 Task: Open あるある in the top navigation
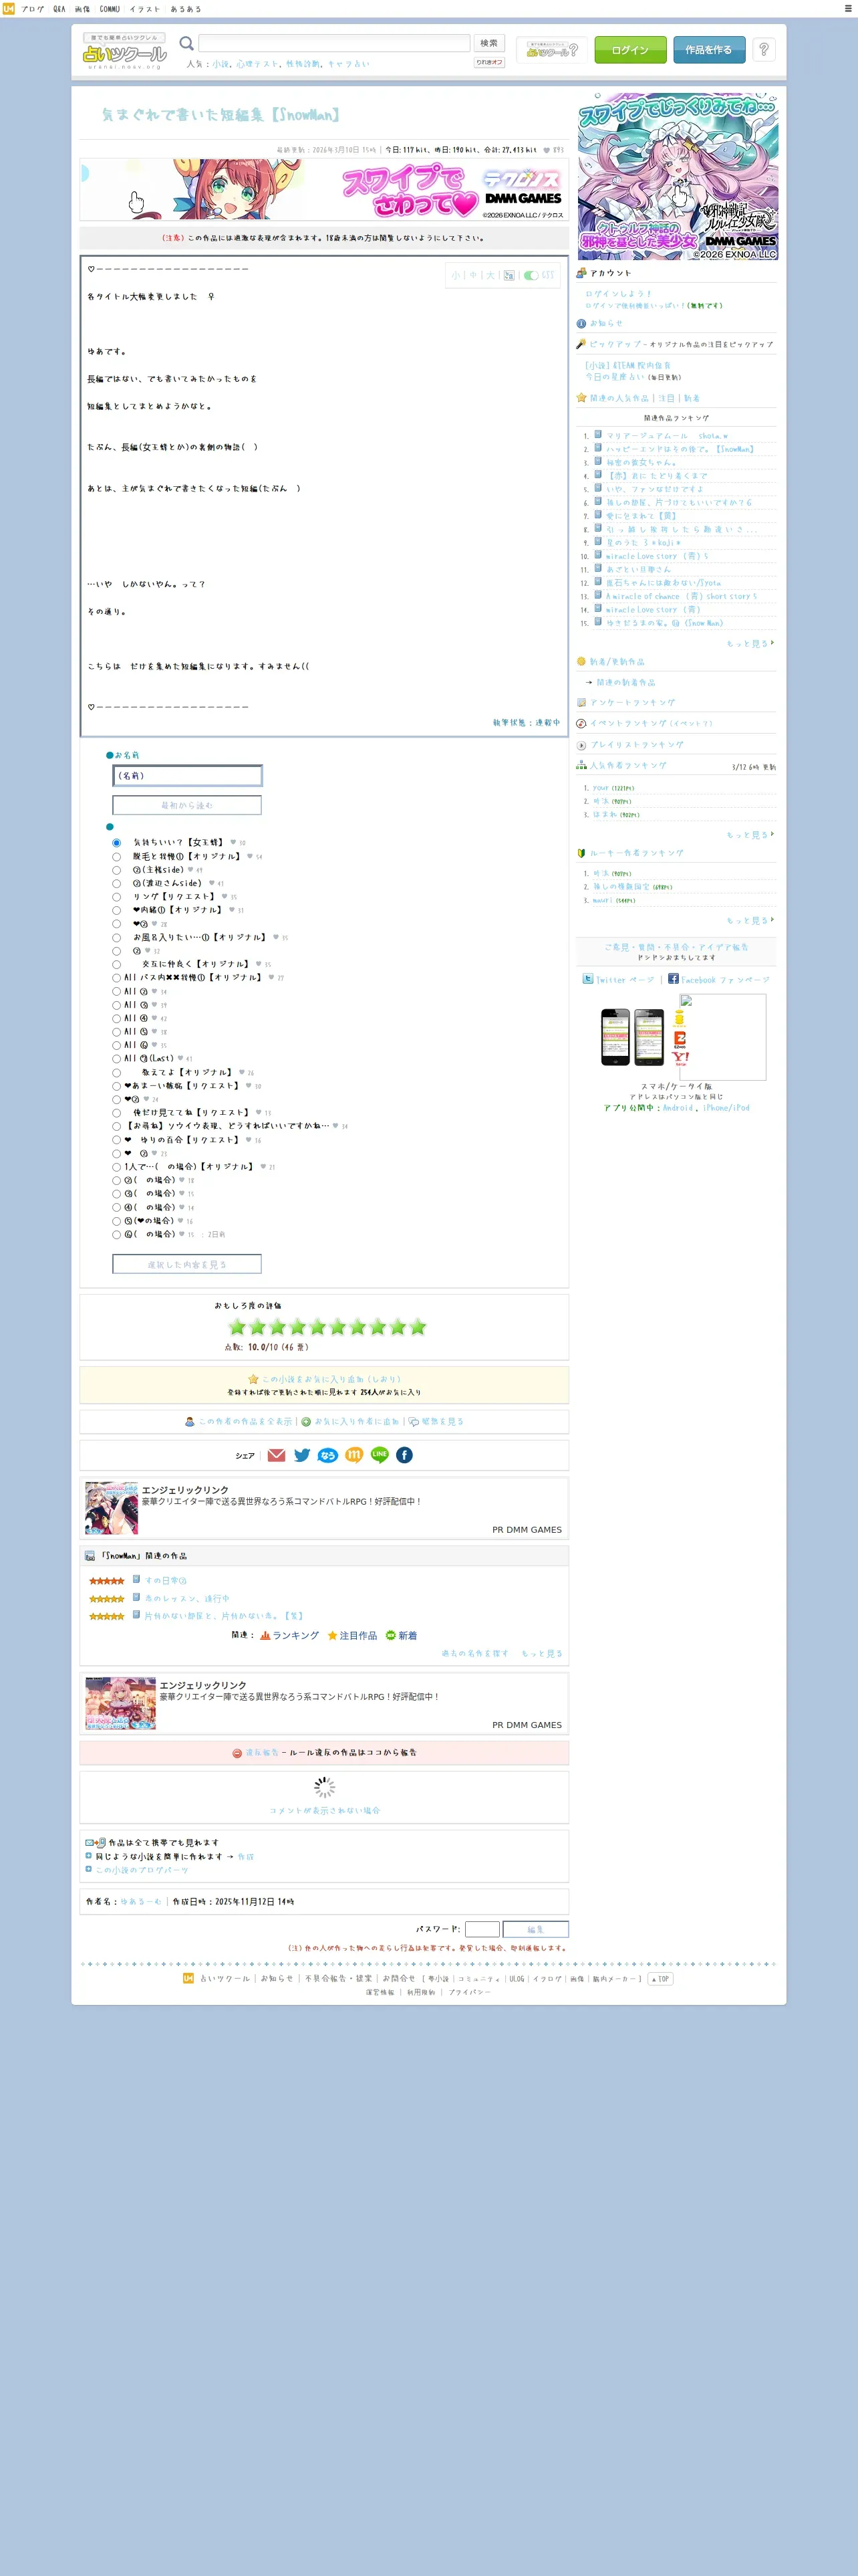[186, 9]
